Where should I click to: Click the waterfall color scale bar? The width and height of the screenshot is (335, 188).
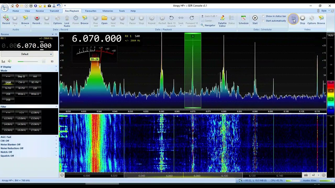331,98
